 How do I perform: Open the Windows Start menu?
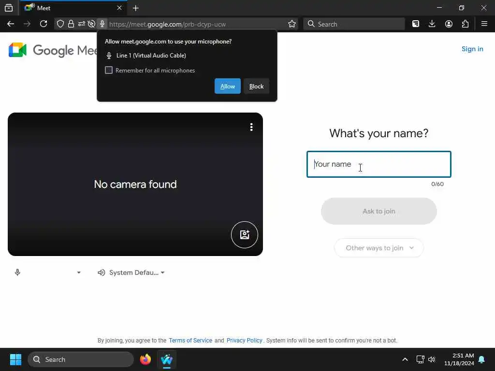pos(15,359)
